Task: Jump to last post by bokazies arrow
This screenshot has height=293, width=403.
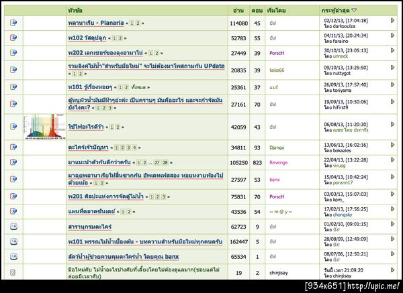Action: point(392,145)
